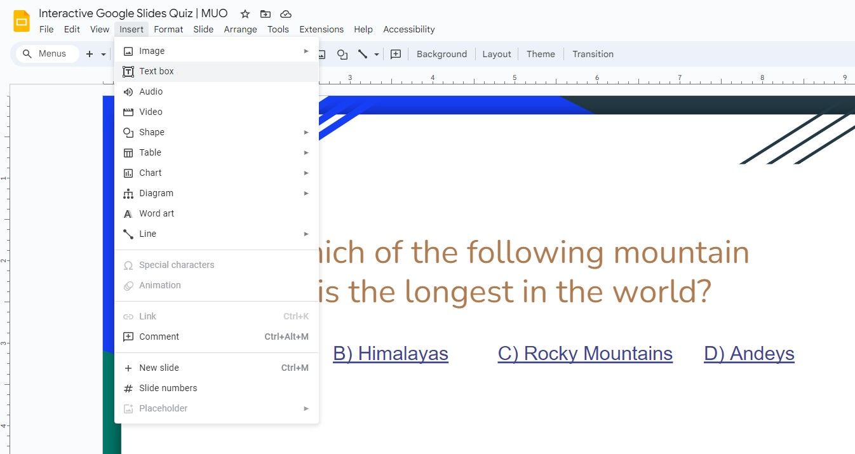Expand the Table submenu arrow
Viewport: 855px width, 454px height.
(x=306, y=152)
